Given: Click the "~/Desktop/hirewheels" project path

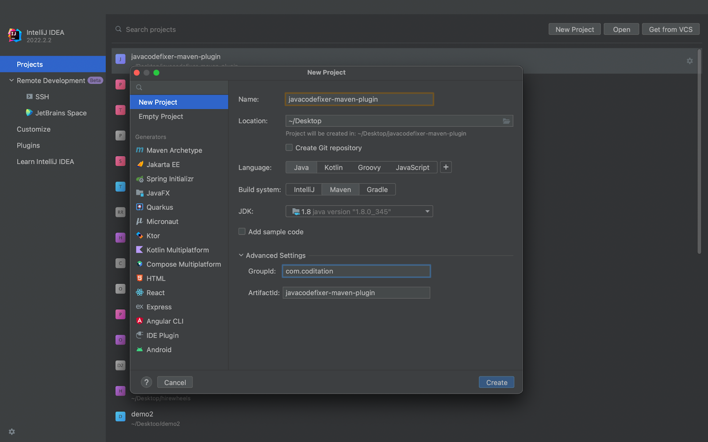Looking at the screenshot, I should [161, 398].
